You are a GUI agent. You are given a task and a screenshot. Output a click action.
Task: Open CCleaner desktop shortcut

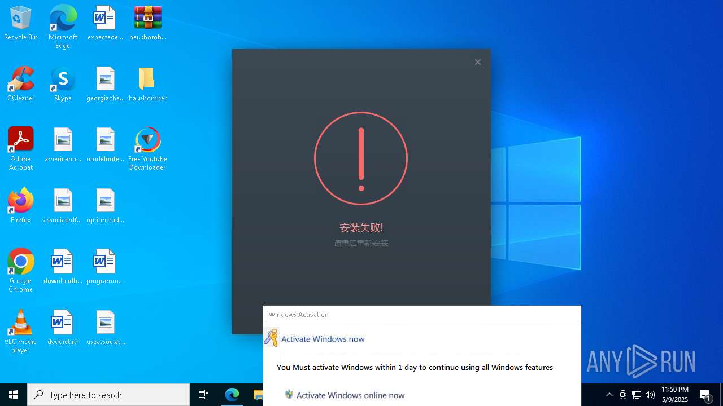point(21,84)
